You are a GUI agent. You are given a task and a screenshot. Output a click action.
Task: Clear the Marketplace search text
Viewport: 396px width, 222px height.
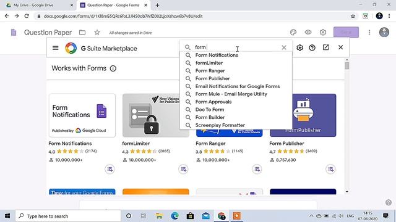click(x=284, y=47)
